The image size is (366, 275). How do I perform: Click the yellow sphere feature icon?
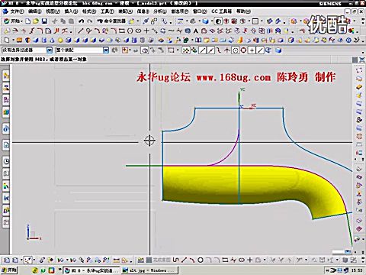tap(60, 40)
